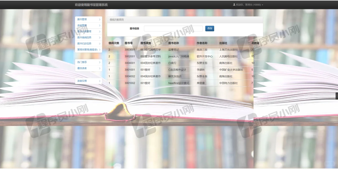Expand the chevron beside 热门推荐
Viewport: 338px width, 169px height.
(x=100, y=62)
